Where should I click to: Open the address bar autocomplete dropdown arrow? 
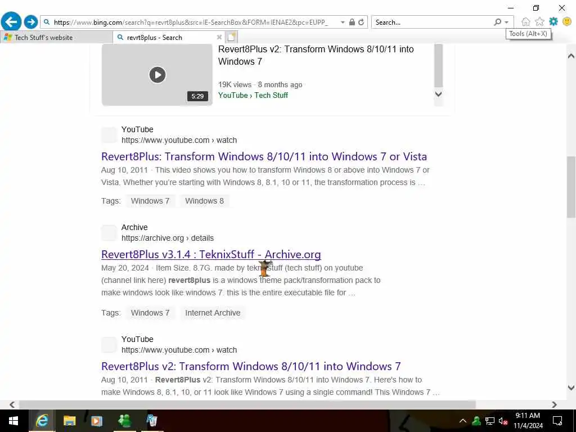[x=343, y=22]
